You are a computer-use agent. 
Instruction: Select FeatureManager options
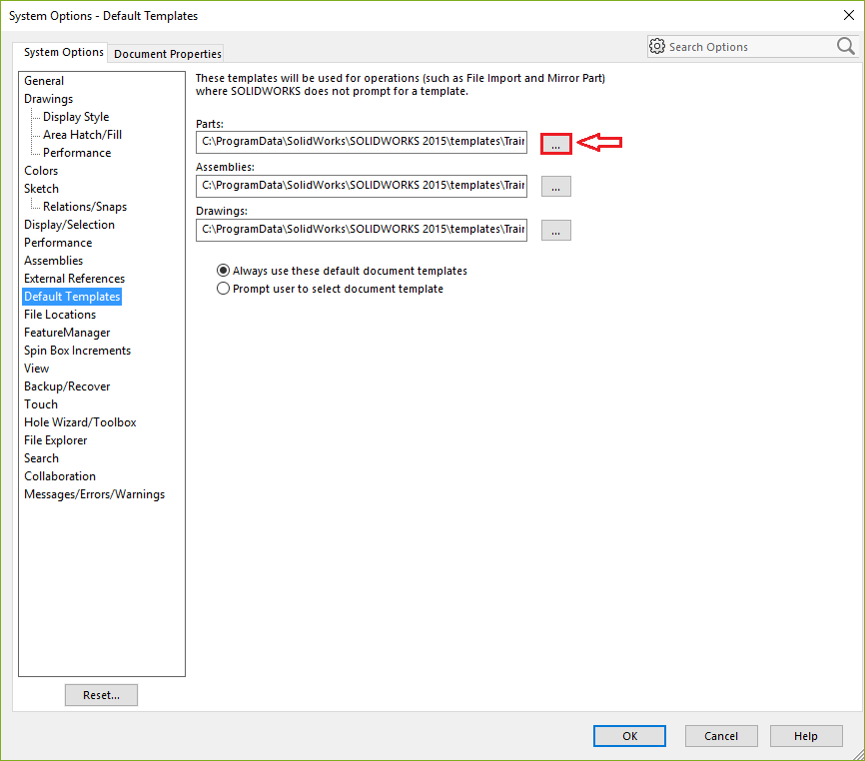pos(67,333)
